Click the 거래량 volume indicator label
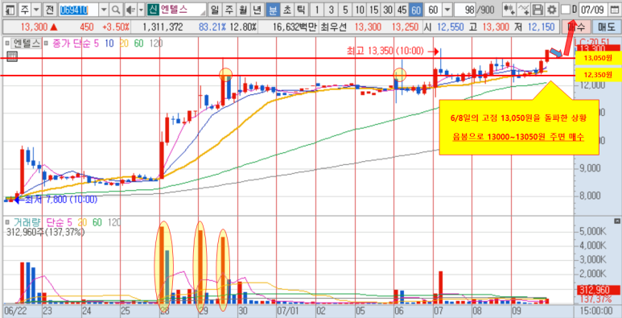622x318 pixels. (28, 221)
